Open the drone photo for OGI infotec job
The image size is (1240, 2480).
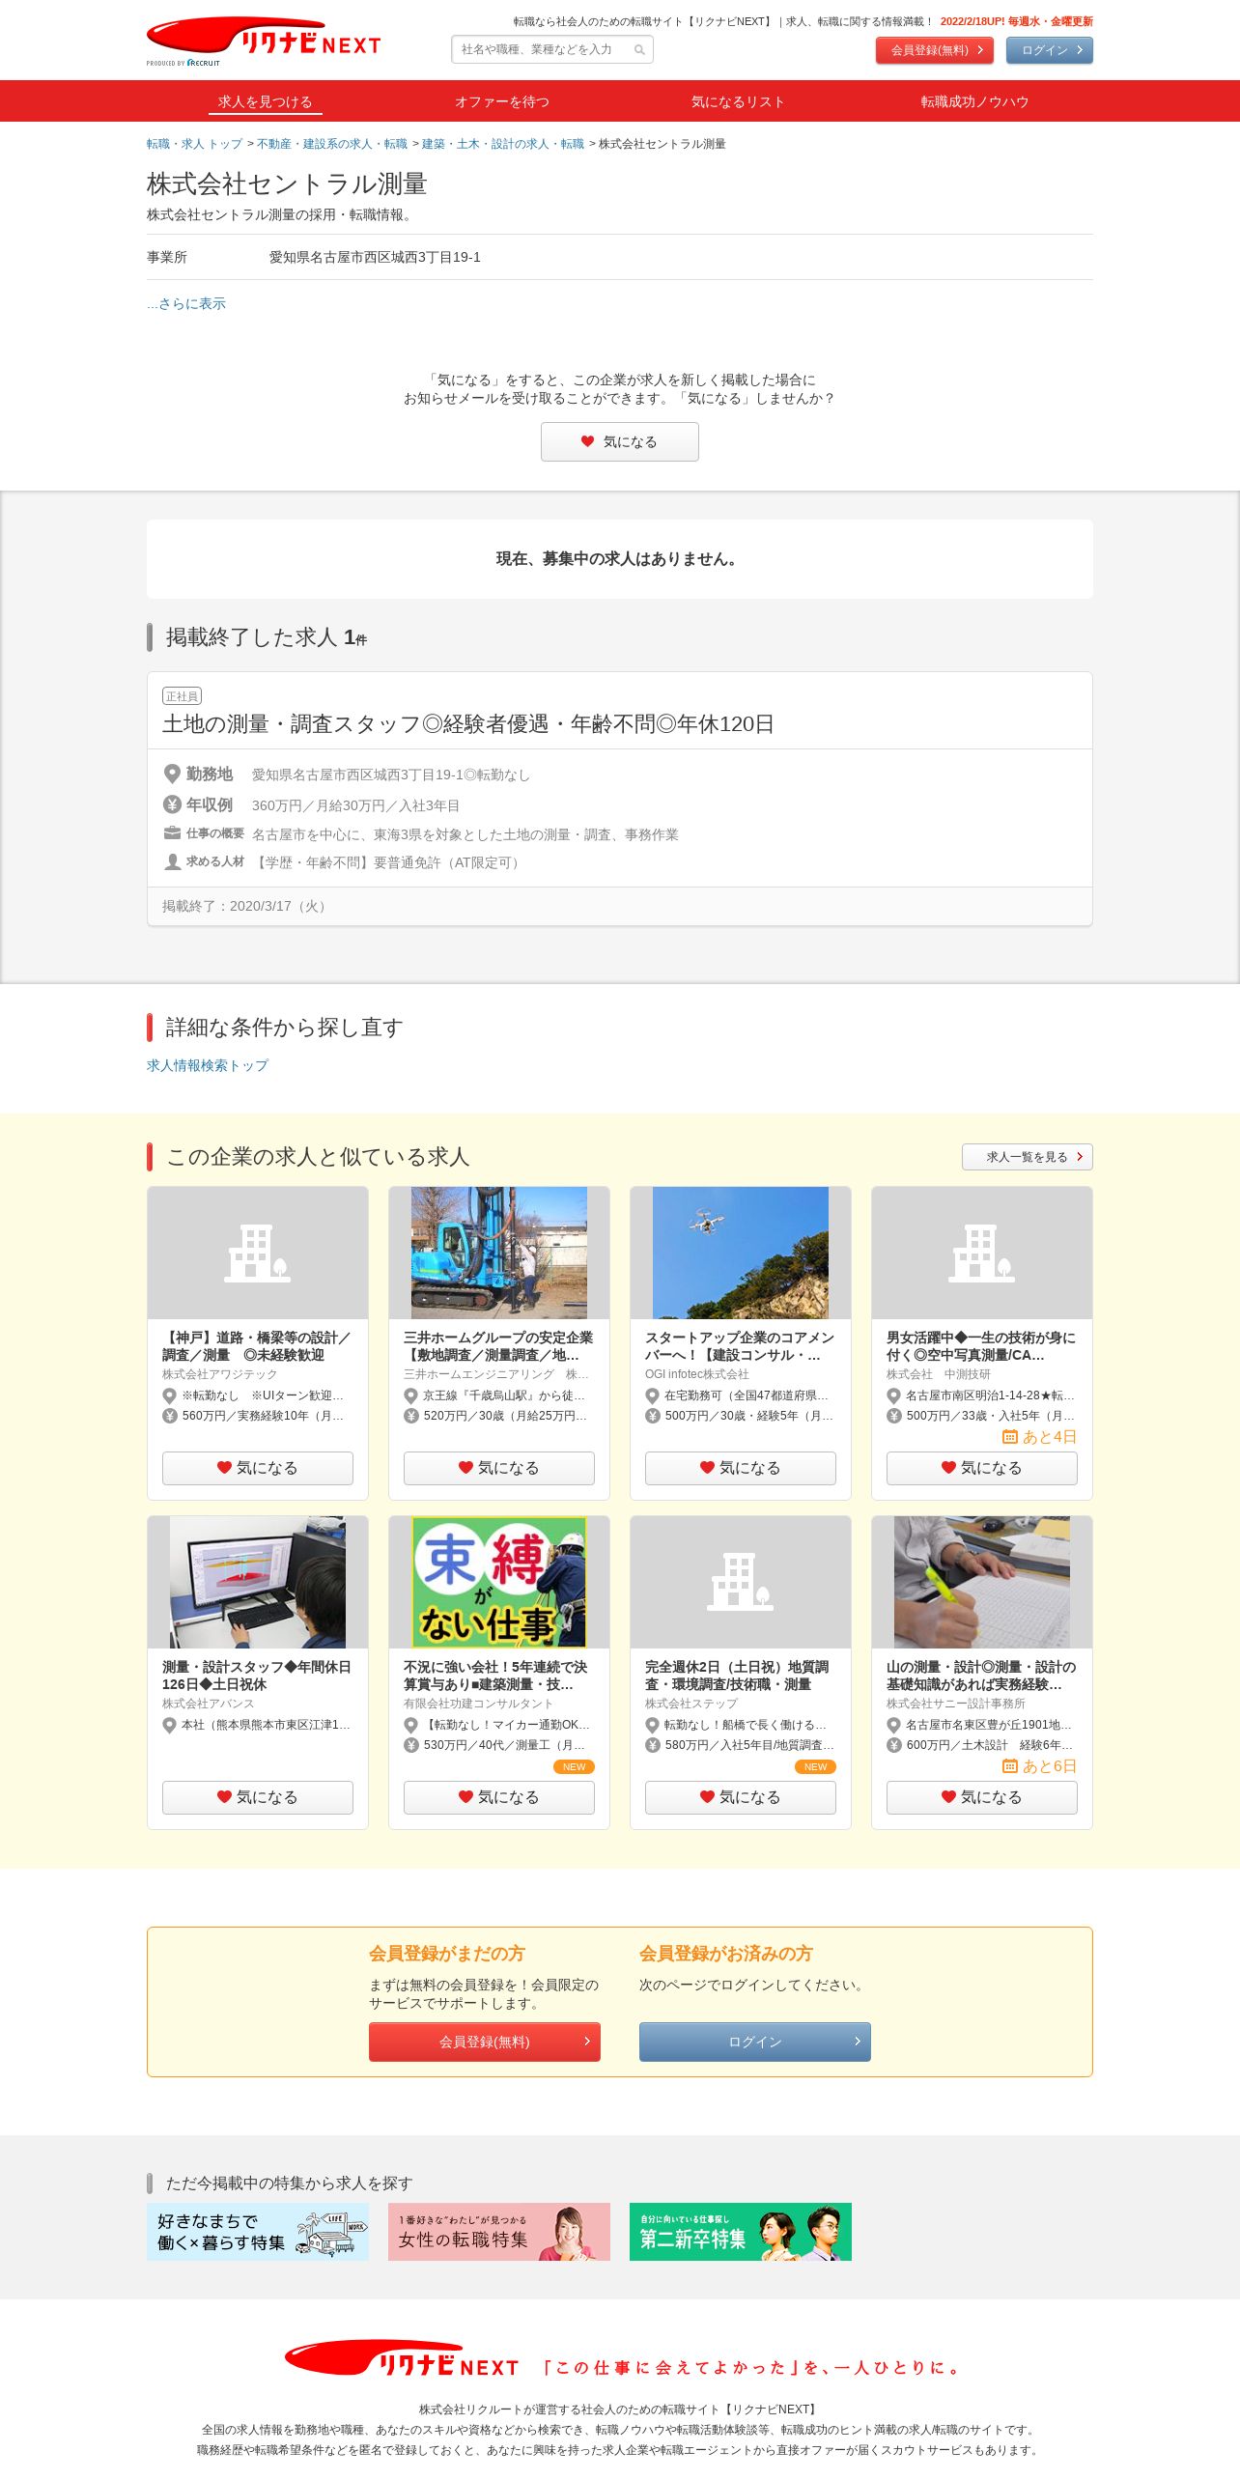click(x=741, y=1253)
